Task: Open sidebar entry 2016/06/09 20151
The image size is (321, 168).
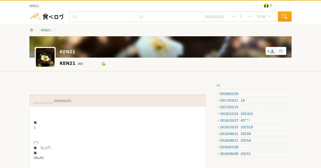Action: 235,154
